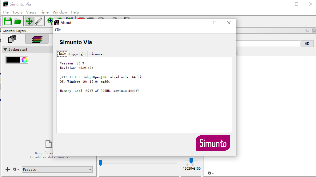
Task: Click the Zoom In magnifier icon
Action: tap(50, 21)
